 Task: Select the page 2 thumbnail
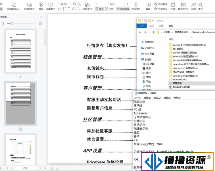click(20, 103)
